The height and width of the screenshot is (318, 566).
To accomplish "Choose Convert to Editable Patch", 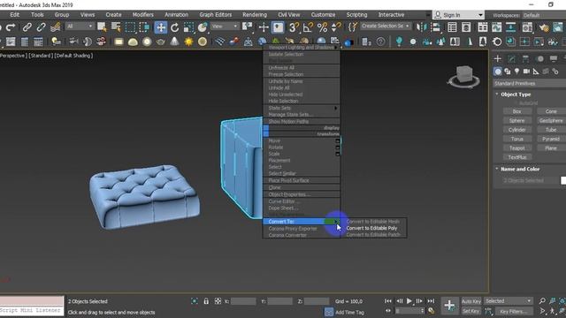I will [x=373, y=235].
